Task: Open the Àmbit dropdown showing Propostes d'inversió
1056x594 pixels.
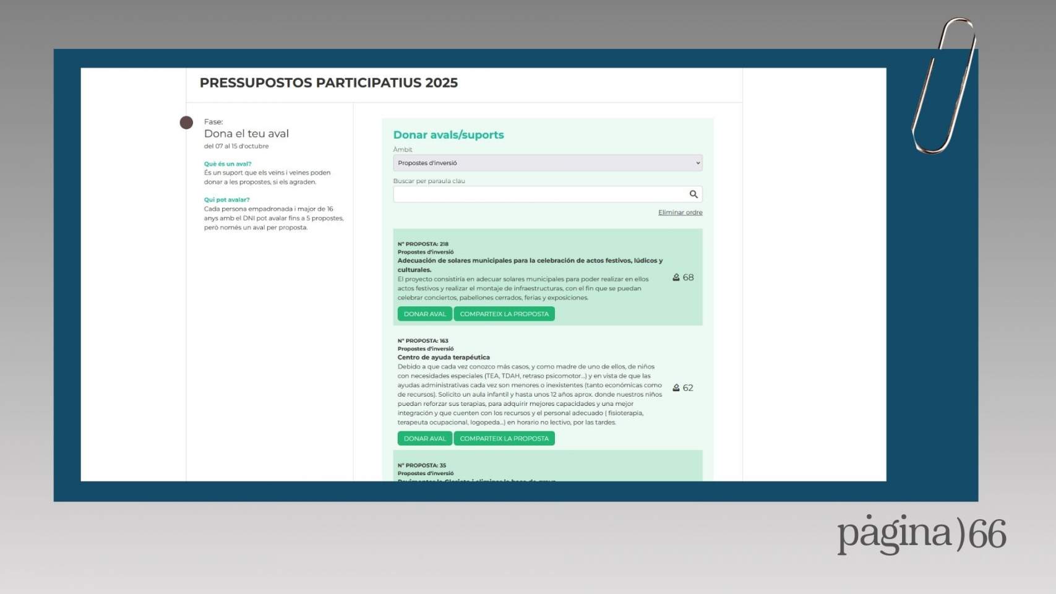Action: 547,163
